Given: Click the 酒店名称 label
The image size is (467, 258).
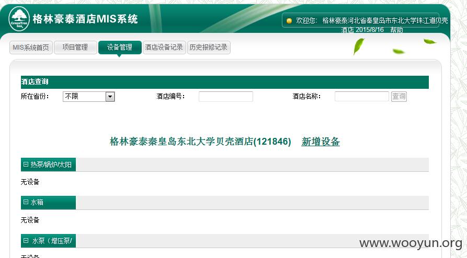Looking at the screenshot, I should (306, 97).
